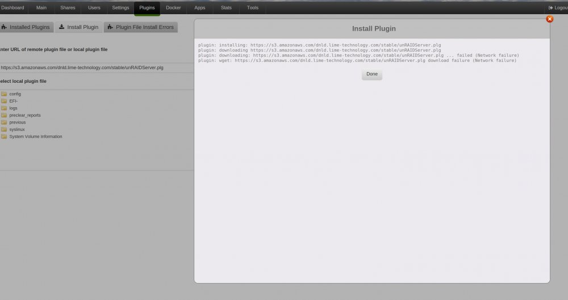The height and width of the screenshot is (300, 568).
Task: Click the folder icon beside logs
Action: pos(4,108)
